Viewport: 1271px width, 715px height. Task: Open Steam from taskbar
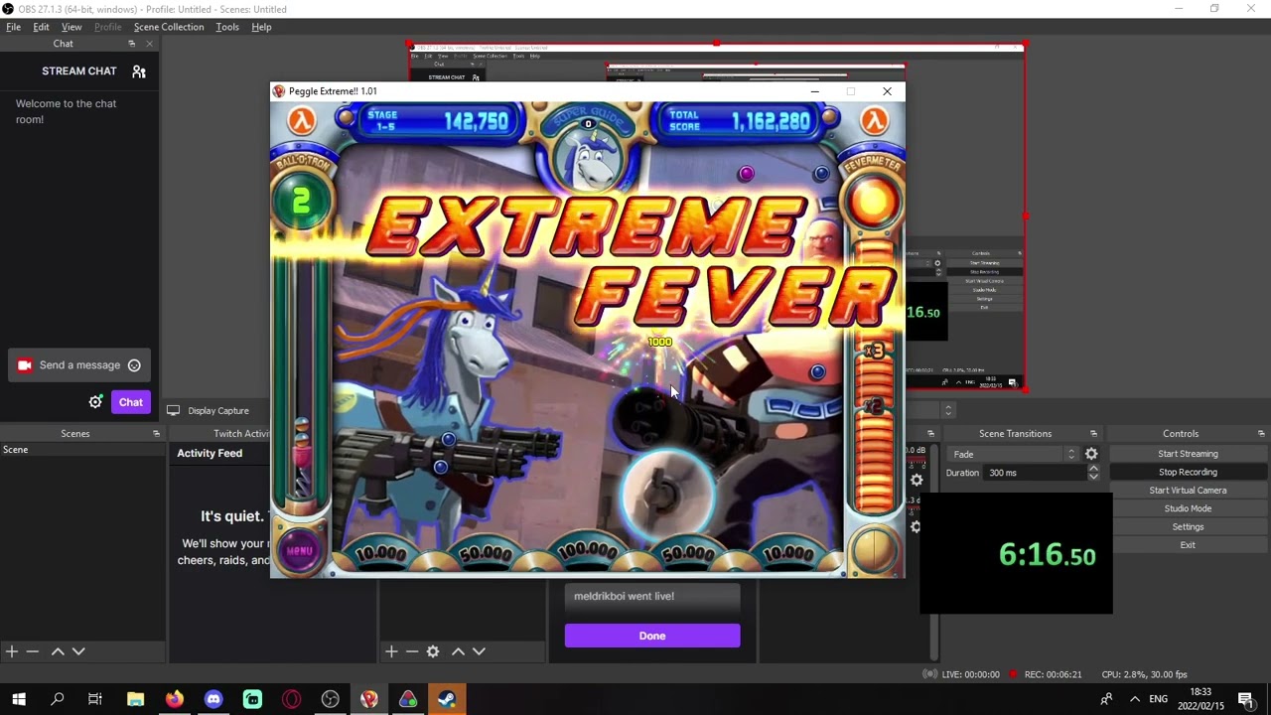tap(447, 699)
